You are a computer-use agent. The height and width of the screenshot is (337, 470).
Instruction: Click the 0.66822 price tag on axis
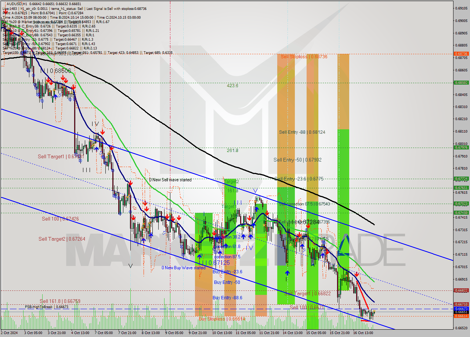click(x=461, y=290)
